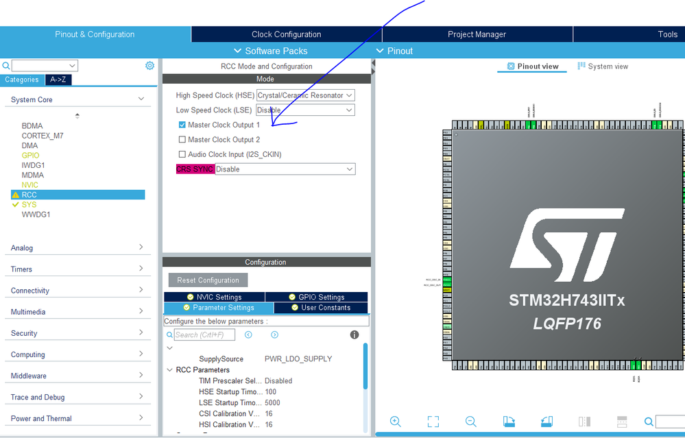Go to previous parameter search result
The width and height of the screenshot is (685, 438).
(x=249, y=334)
